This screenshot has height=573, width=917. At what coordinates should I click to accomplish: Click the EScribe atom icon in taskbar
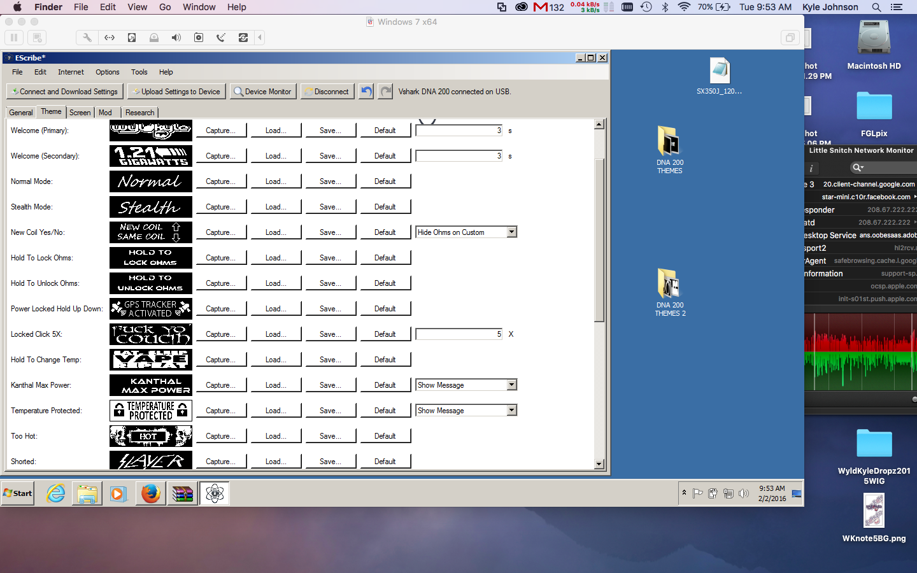coord(215,493)
